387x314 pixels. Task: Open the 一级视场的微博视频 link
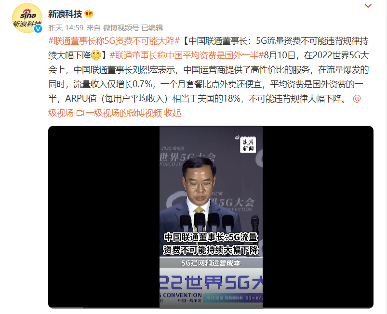[x=124, y=113]
